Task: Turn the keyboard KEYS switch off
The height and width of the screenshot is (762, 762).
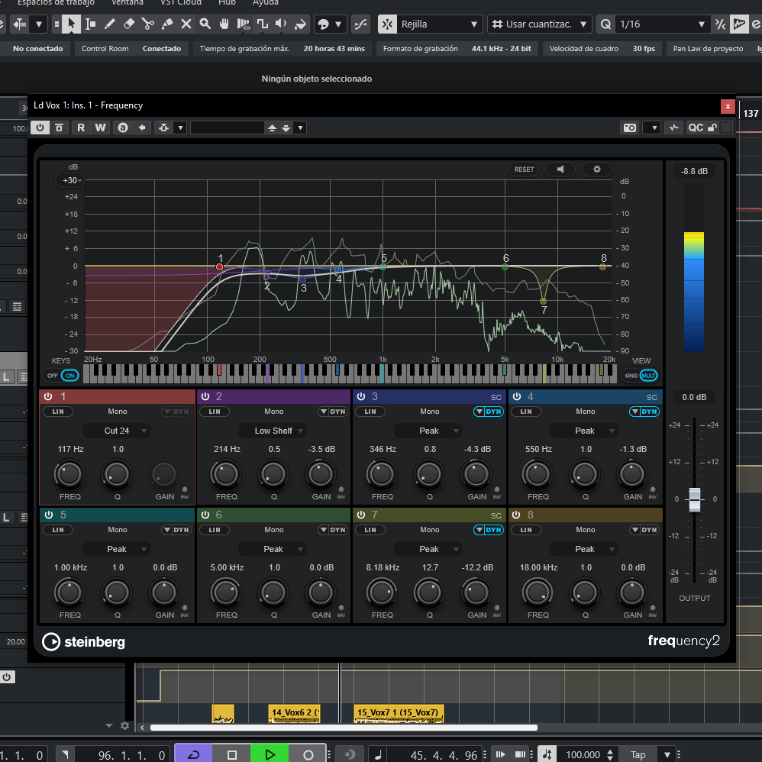Action: (53, 376)
